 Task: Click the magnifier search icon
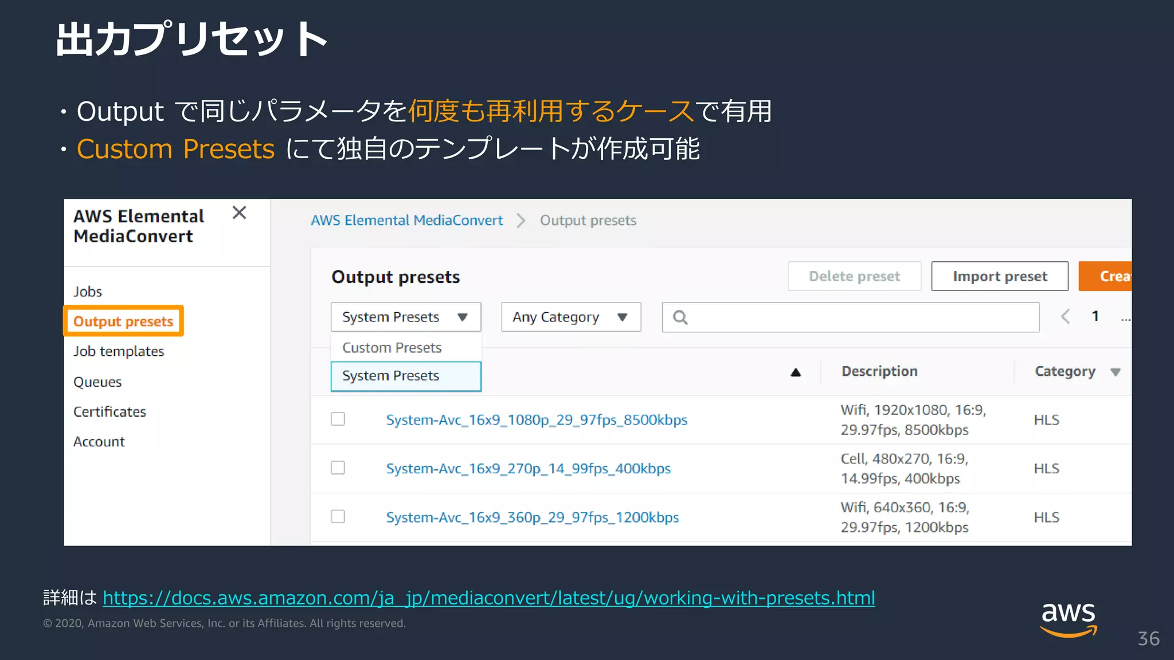680,317
